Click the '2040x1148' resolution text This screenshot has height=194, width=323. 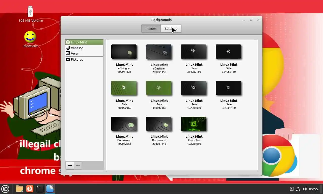point(159,144)
